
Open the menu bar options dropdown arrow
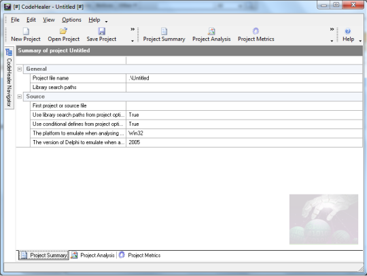coord(106,22)
